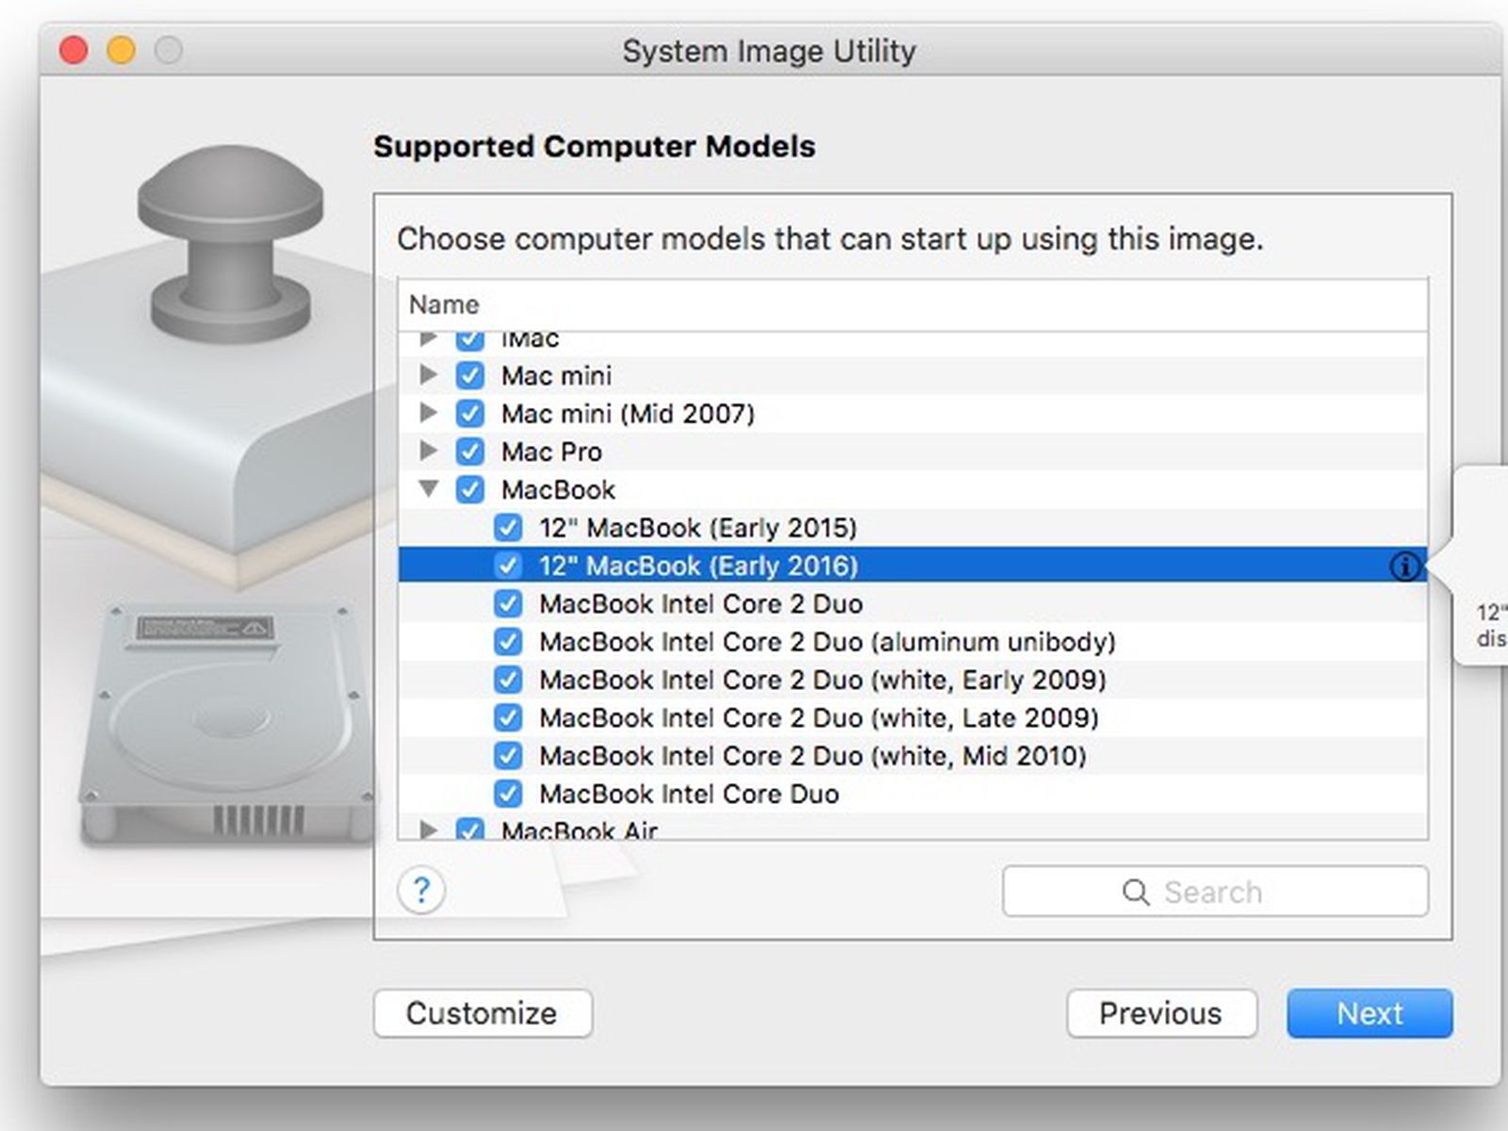
Task: Click the info icon on the selected row
Action: point(1404,565)
